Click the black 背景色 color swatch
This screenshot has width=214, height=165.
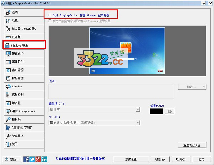tap(157, 111)
